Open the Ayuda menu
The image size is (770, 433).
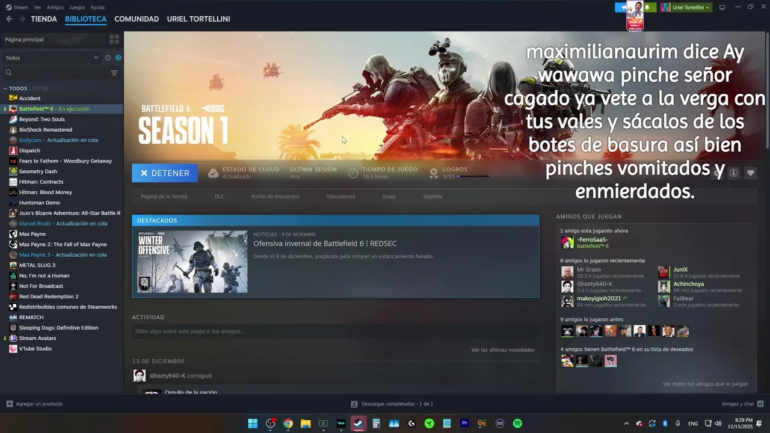pos(97,7)
